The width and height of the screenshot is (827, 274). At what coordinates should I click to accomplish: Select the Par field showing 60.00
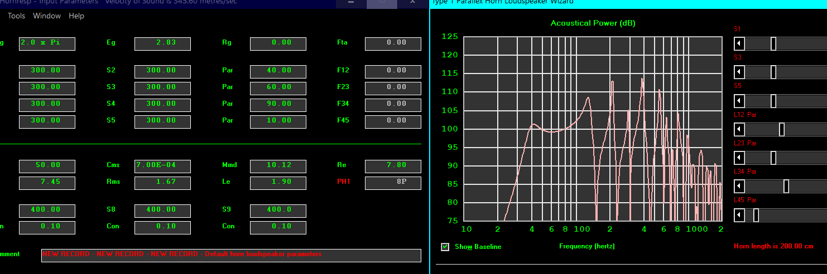[x=278, y=89]
